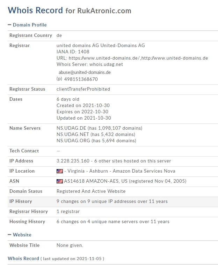Click the registrar URL line

coord(132,58)
